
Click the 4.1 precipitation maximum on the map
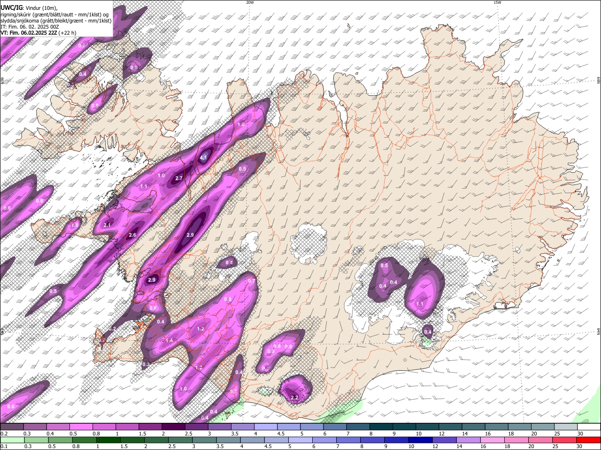click(203, 158)
